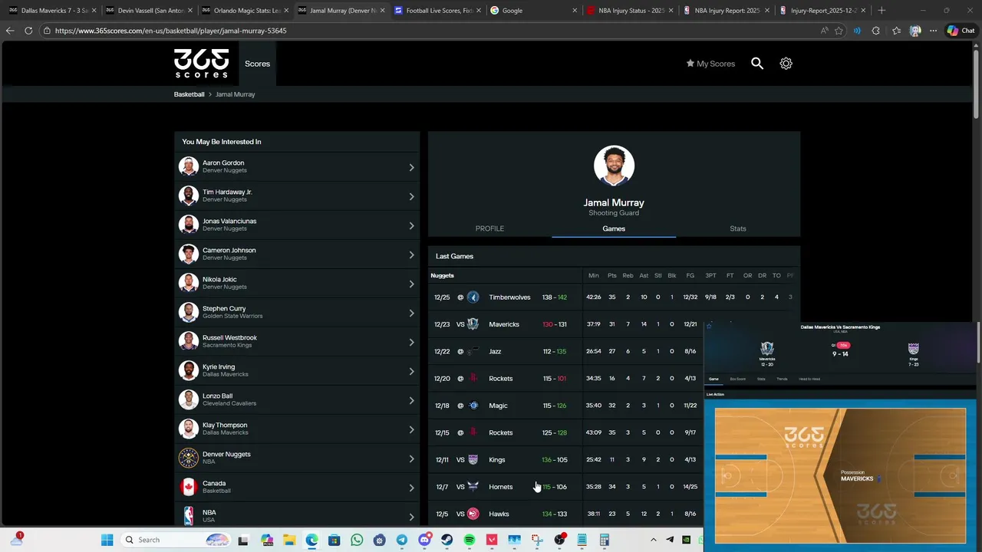Click the Mavericks logo in live match popup
The image size is (982, 552).
[767, 349]
